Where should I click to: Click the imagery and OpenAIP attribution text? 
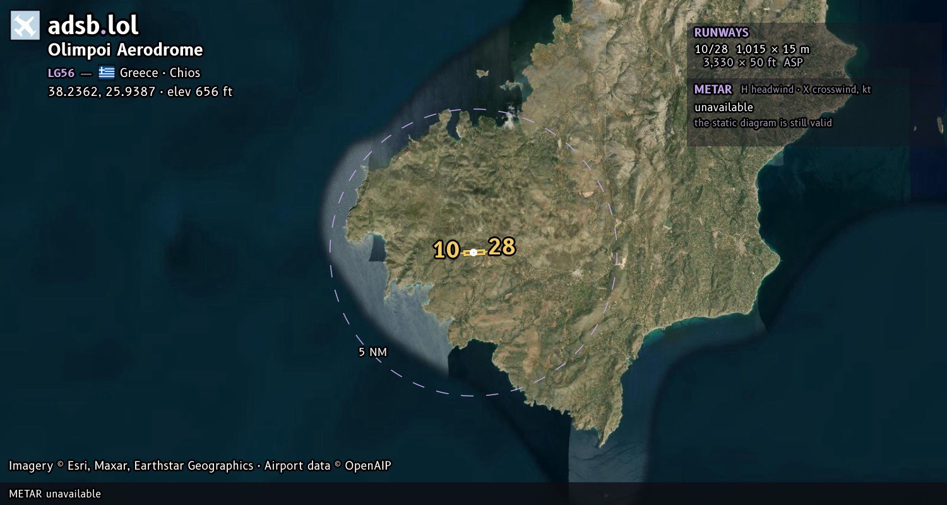point(200,466)
